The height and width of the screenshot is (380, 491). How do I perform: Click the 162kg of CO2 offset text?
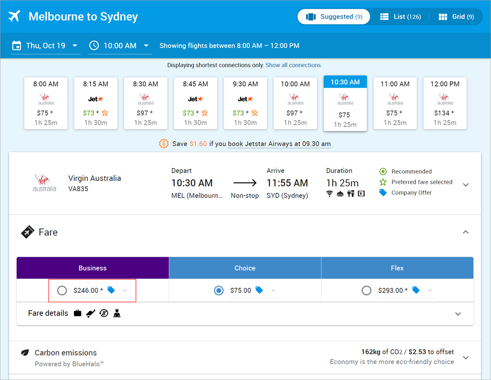[407, 352]
